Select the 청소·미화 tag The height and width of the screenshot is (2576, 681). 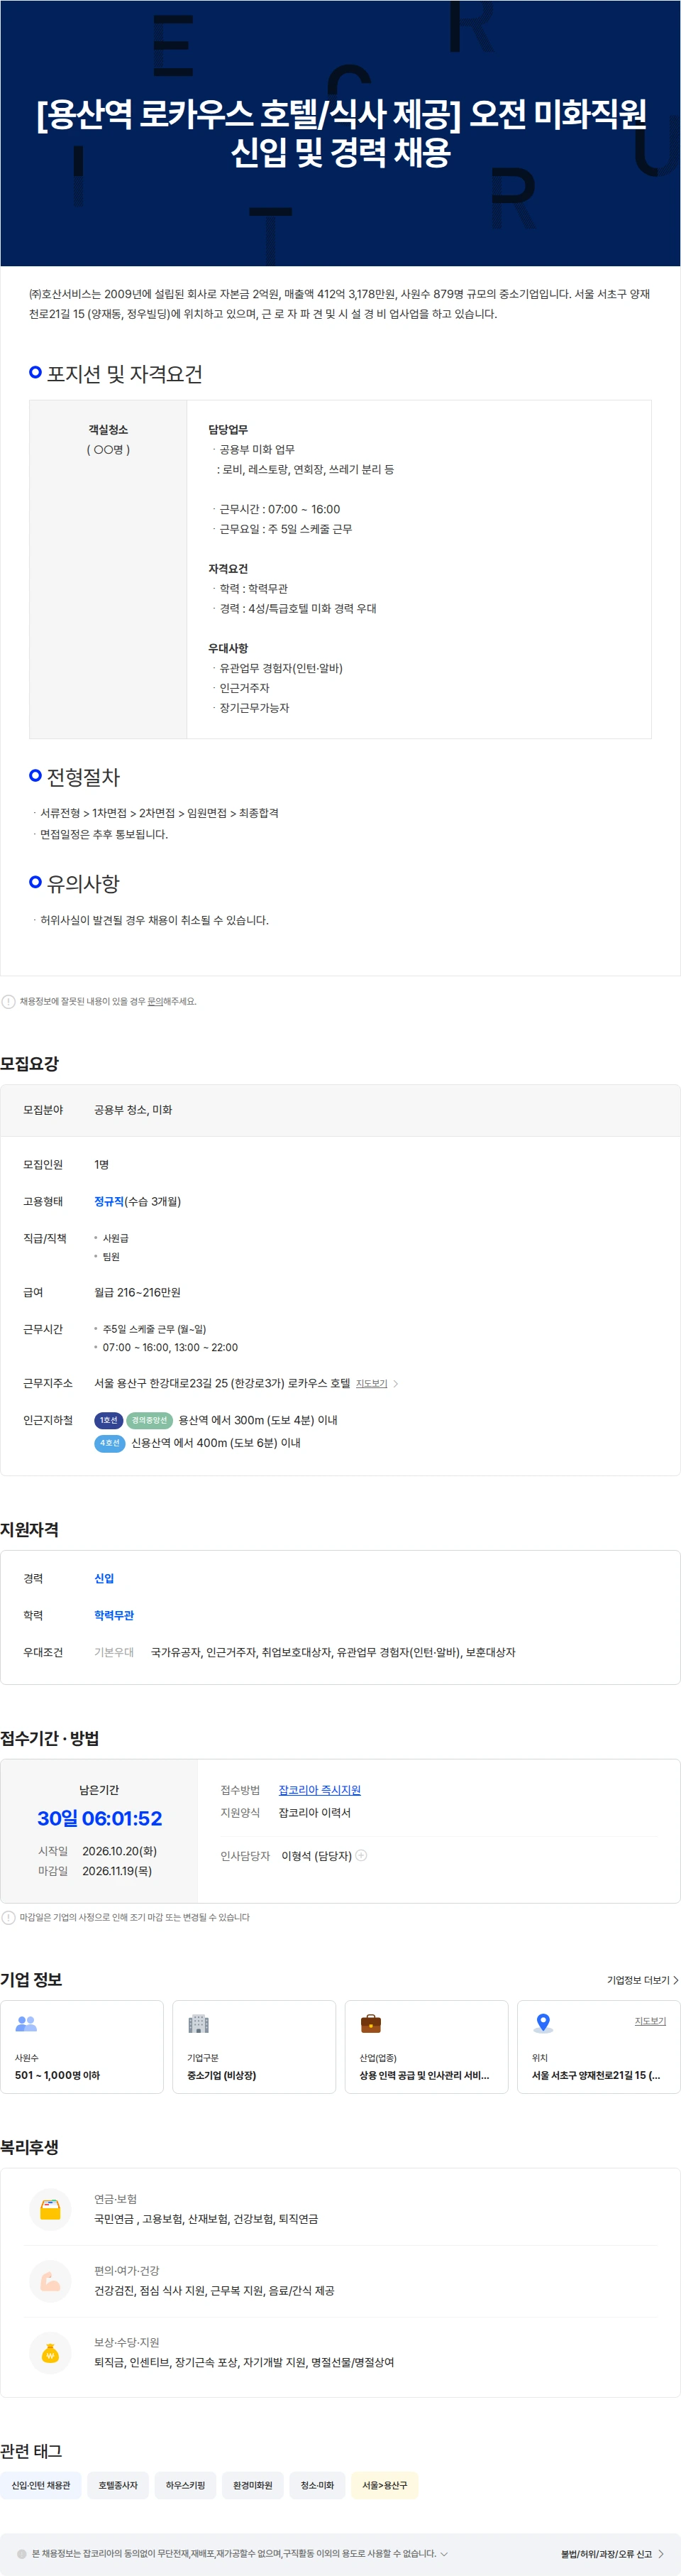(x=318, y=2485)
